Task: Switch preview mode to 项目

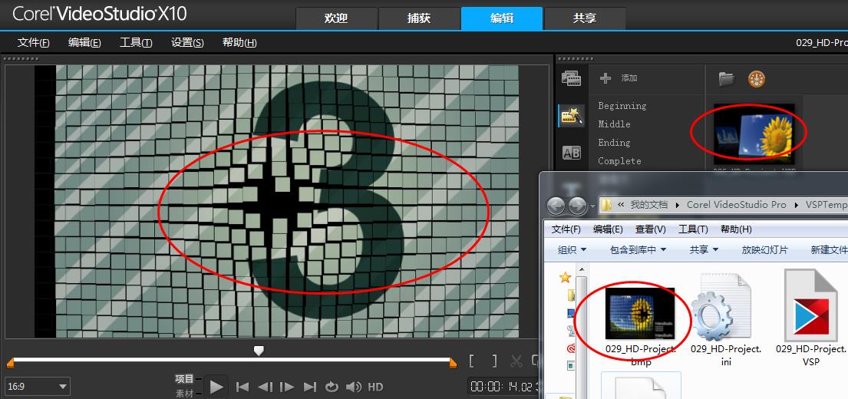Action: [184, 378]
